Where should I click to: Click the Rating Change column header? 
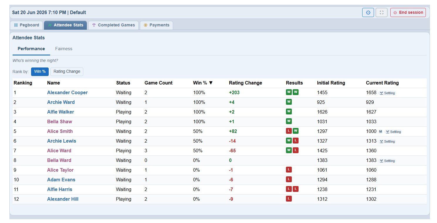click(245, 83)
